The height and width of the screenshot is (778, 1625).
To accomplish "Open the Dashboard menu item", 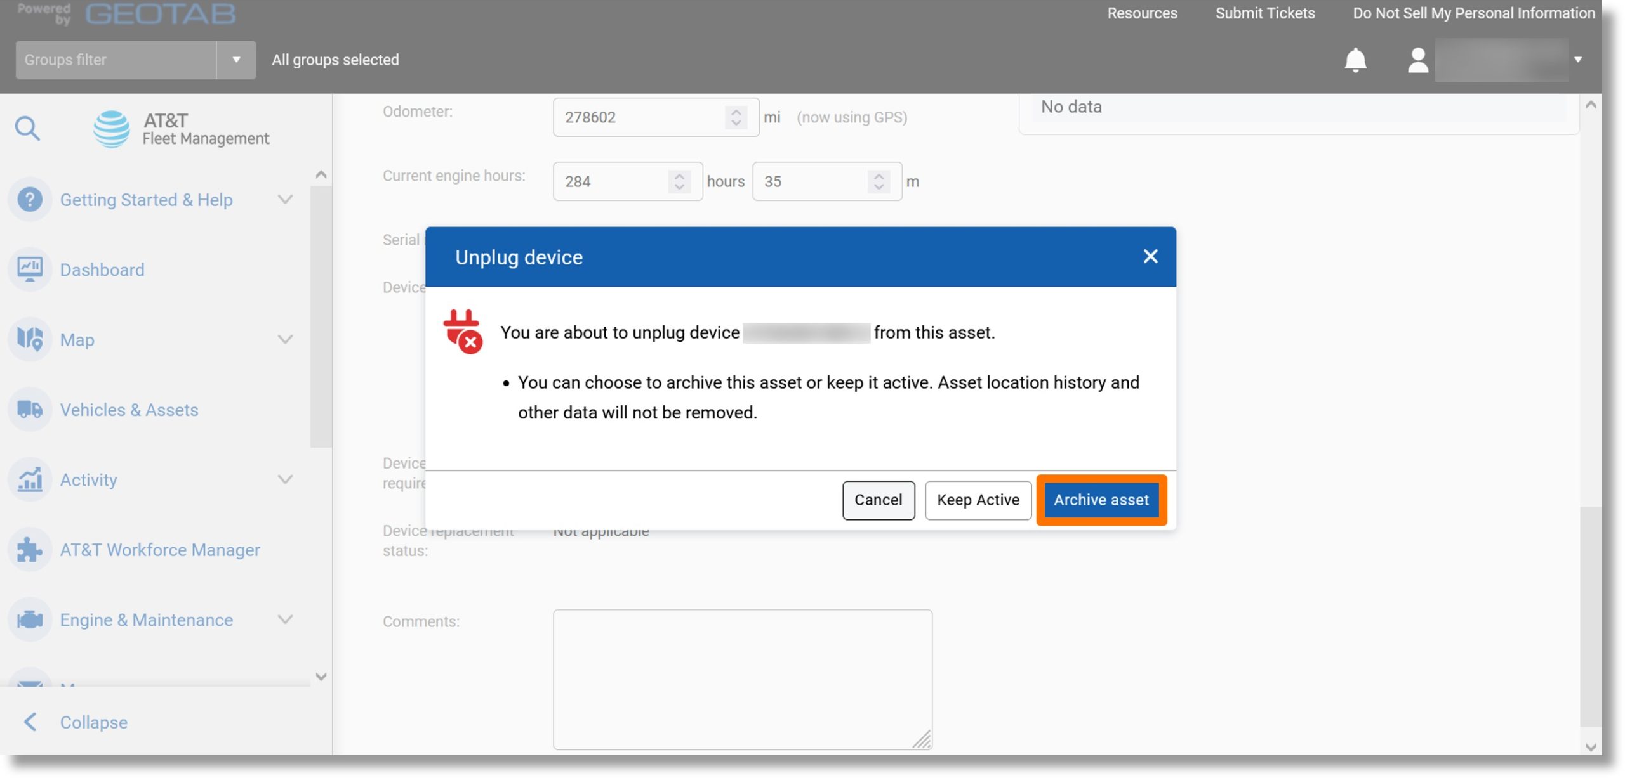I will (102, 269).
